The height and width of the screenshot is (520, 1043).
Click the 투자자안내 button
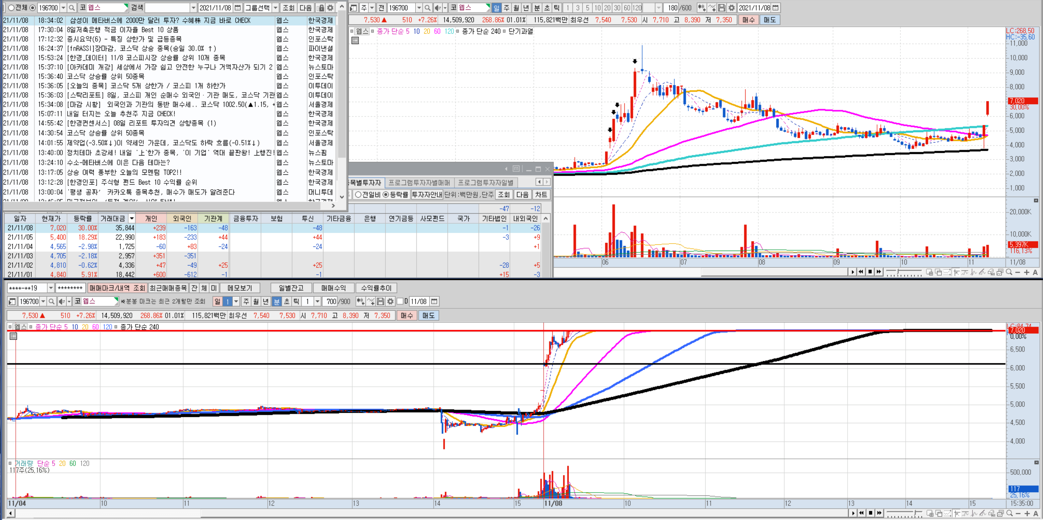coord(427,195)
